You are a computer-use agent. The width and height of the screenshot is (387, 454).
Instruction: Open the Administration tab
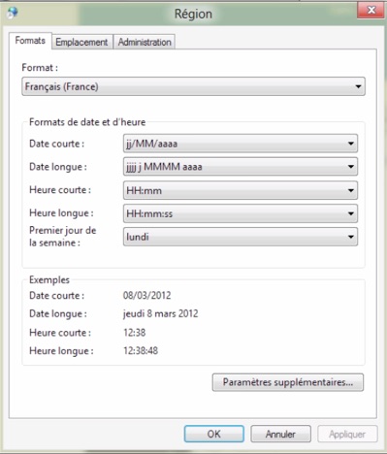point(145,42)
